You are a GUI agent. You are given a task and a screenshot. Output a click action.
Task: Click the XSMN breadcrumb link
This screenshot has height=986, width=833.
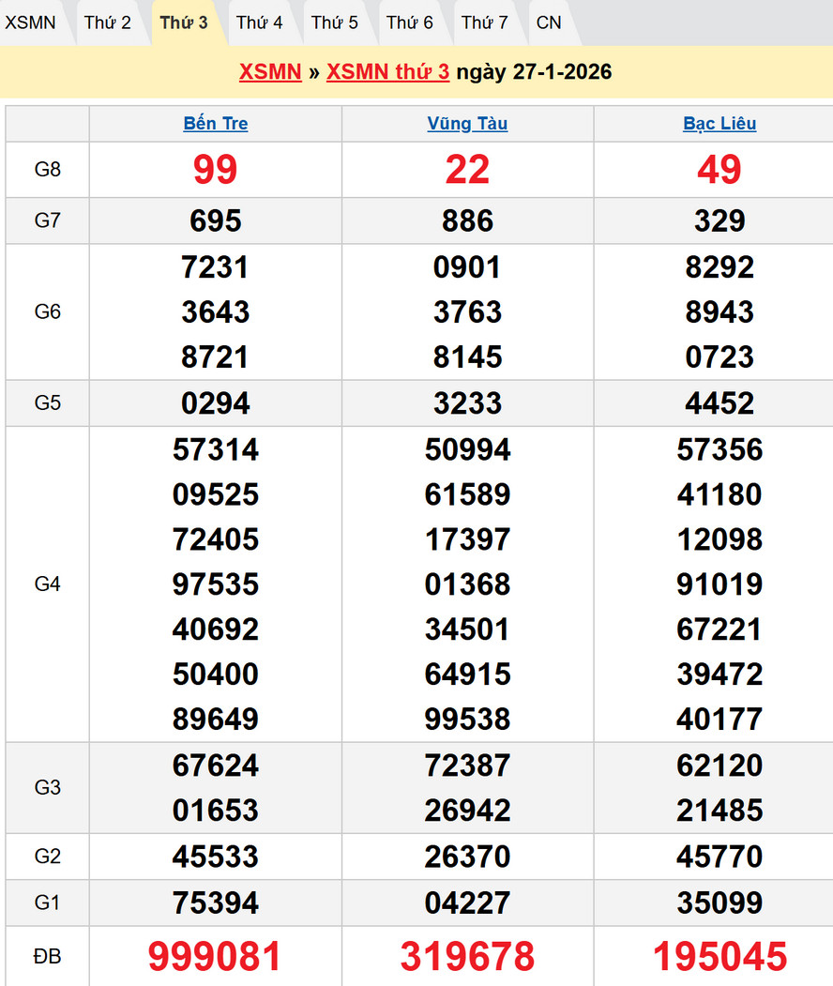tap(270, 72)
